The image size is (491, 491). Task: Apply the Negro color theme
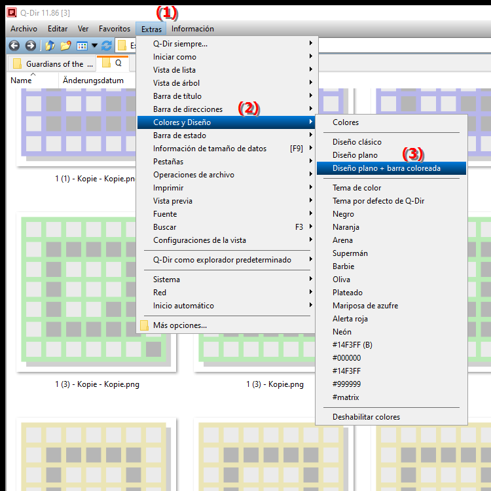point(391,214)
